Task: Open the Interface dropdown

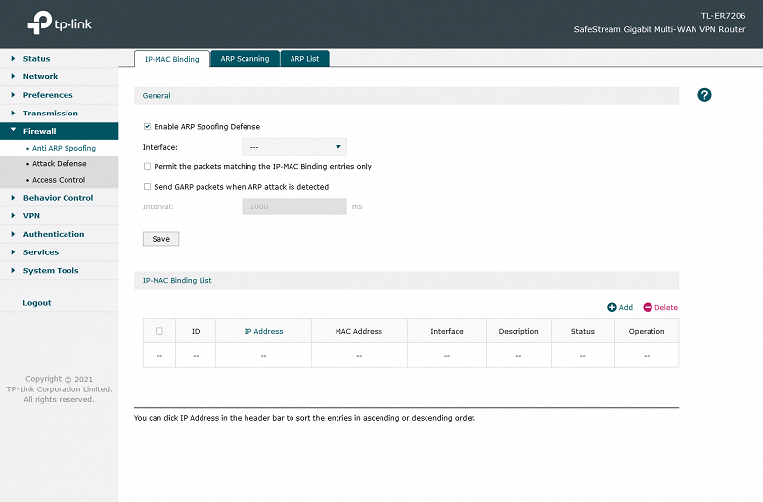Action: tap(293, 147)
